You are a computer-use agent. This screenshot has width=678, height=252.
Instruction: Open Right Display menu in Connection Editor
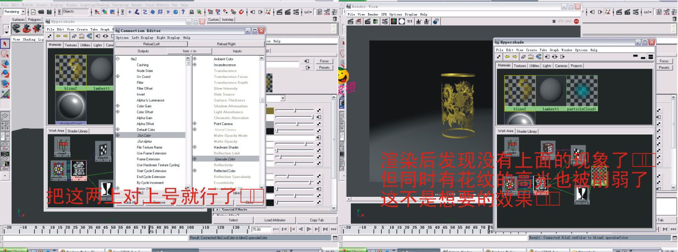pyautogui.click(x=168, y=38)
